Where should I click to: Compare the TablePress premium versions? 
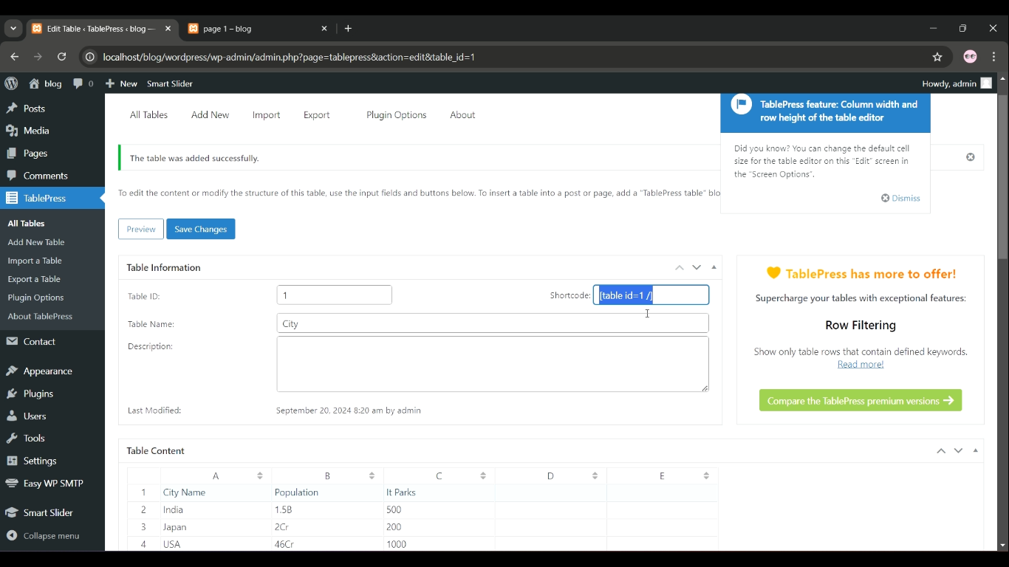click(x=861, y=401)
